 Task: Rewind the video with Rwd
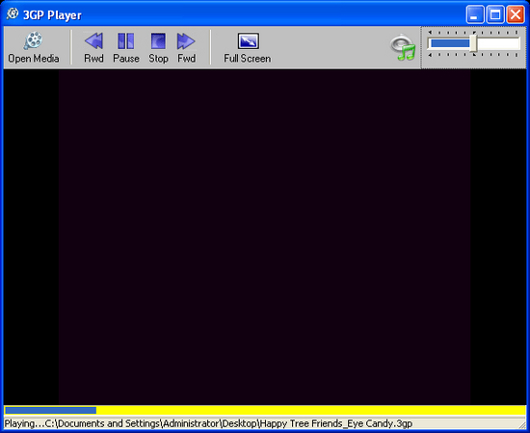(x=93, y=47)
